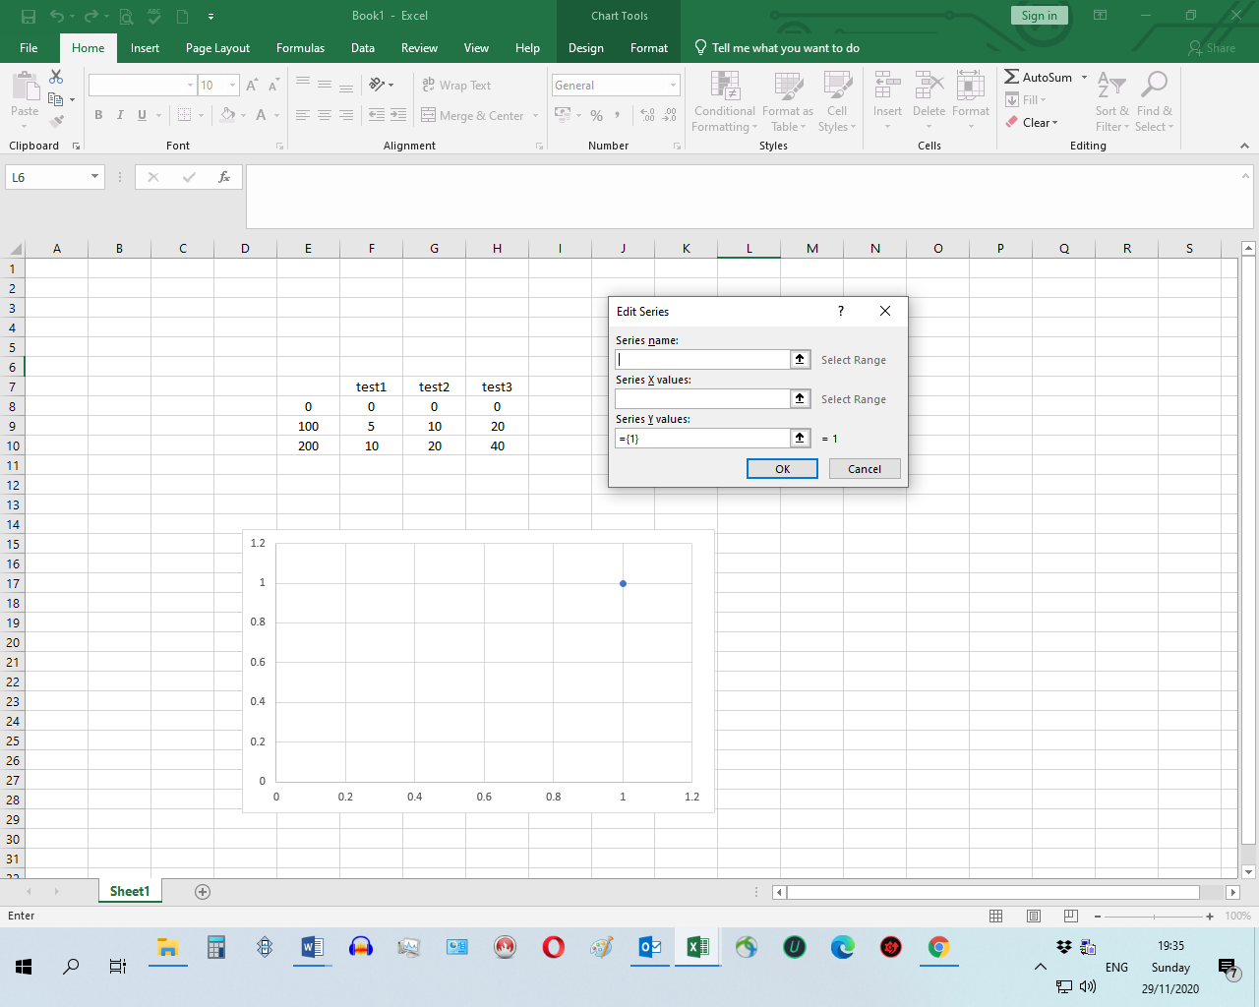Click the Paste clipboard icon
The width and height of the screenshot is (1259, 1007).
pos(25,88)
